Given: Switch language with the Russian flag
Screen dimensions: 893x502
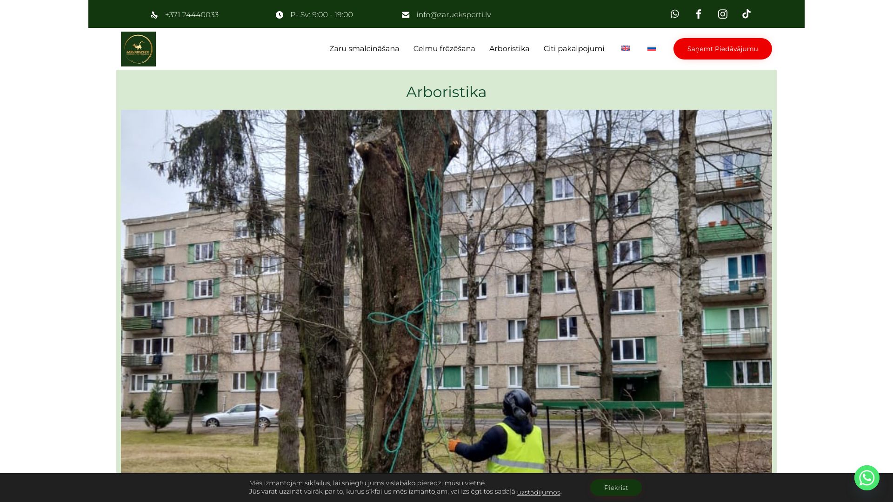Looking at the screenshot, I should coord(651,48).
